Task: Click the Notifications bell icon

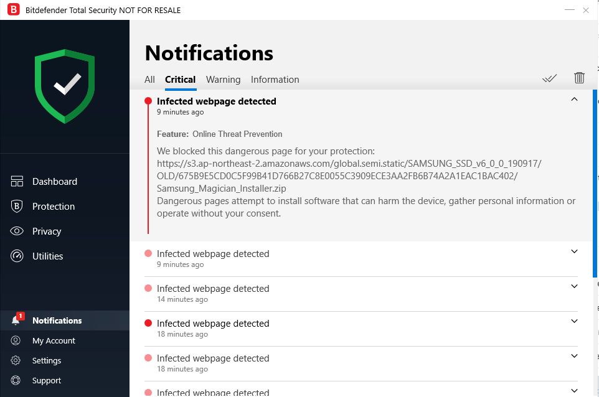Action: 16,320
